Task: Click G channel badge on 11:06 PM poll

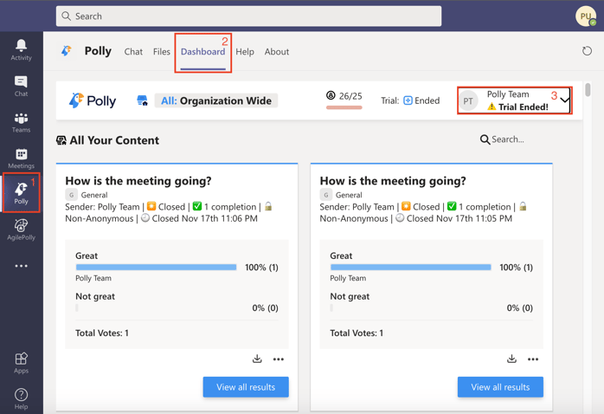Action: point(71,195)
